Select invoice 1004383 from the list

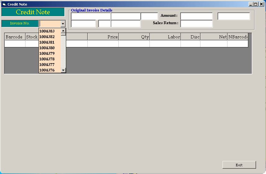(47, 31)
